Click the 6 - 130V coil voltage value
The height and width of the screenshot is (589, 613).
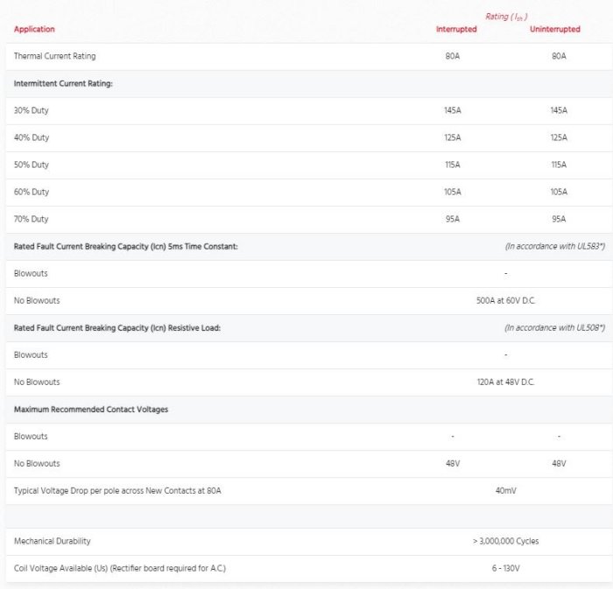(505, 569)
